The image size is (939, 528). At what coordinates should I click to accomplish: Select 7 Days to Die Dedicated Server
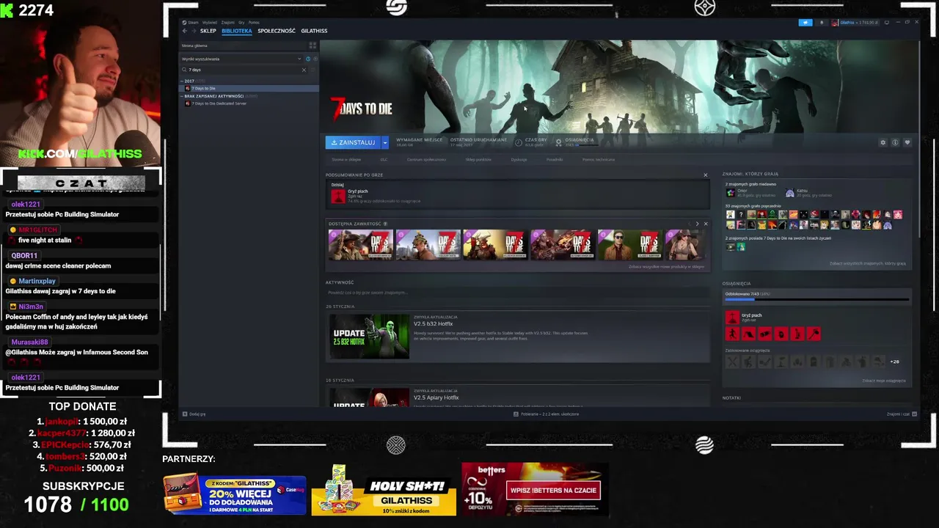[x=249, y=103]
